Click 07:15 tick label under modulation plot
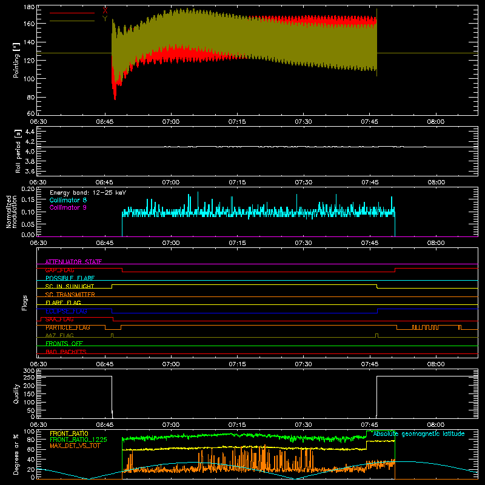485x485 pixels. tap(237, 243)
